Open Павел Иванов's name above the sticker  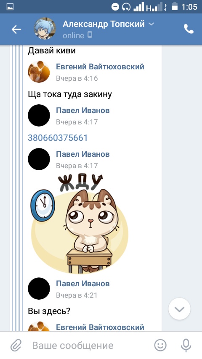[83, 154]
